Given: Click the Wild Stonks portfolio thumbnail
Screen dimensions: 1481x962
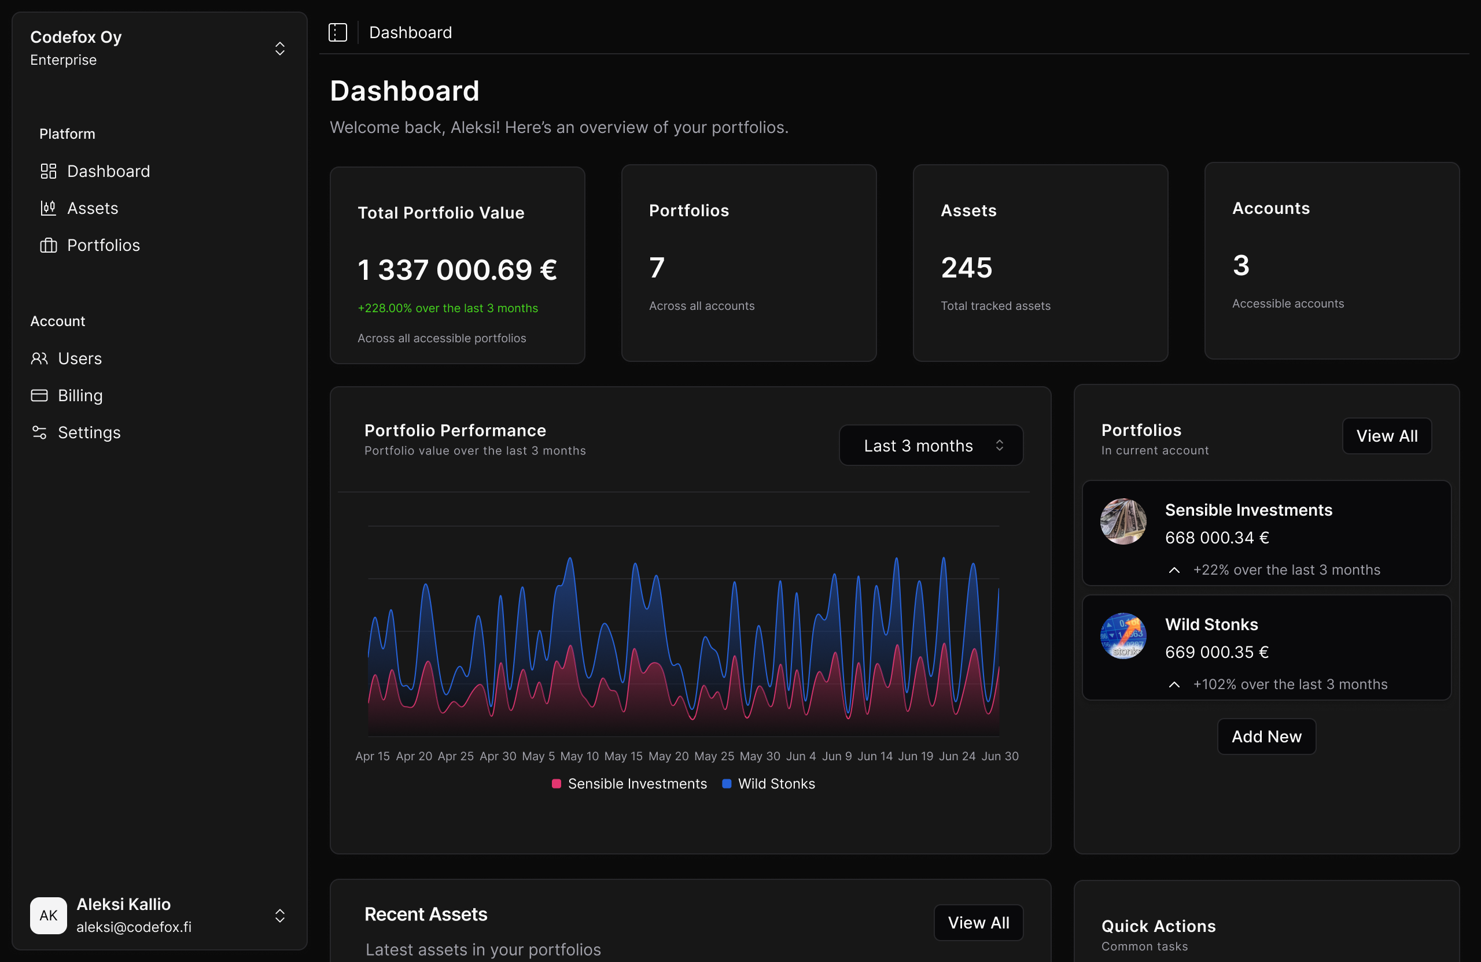Looking at the screenshot, I should (1123, 635).
